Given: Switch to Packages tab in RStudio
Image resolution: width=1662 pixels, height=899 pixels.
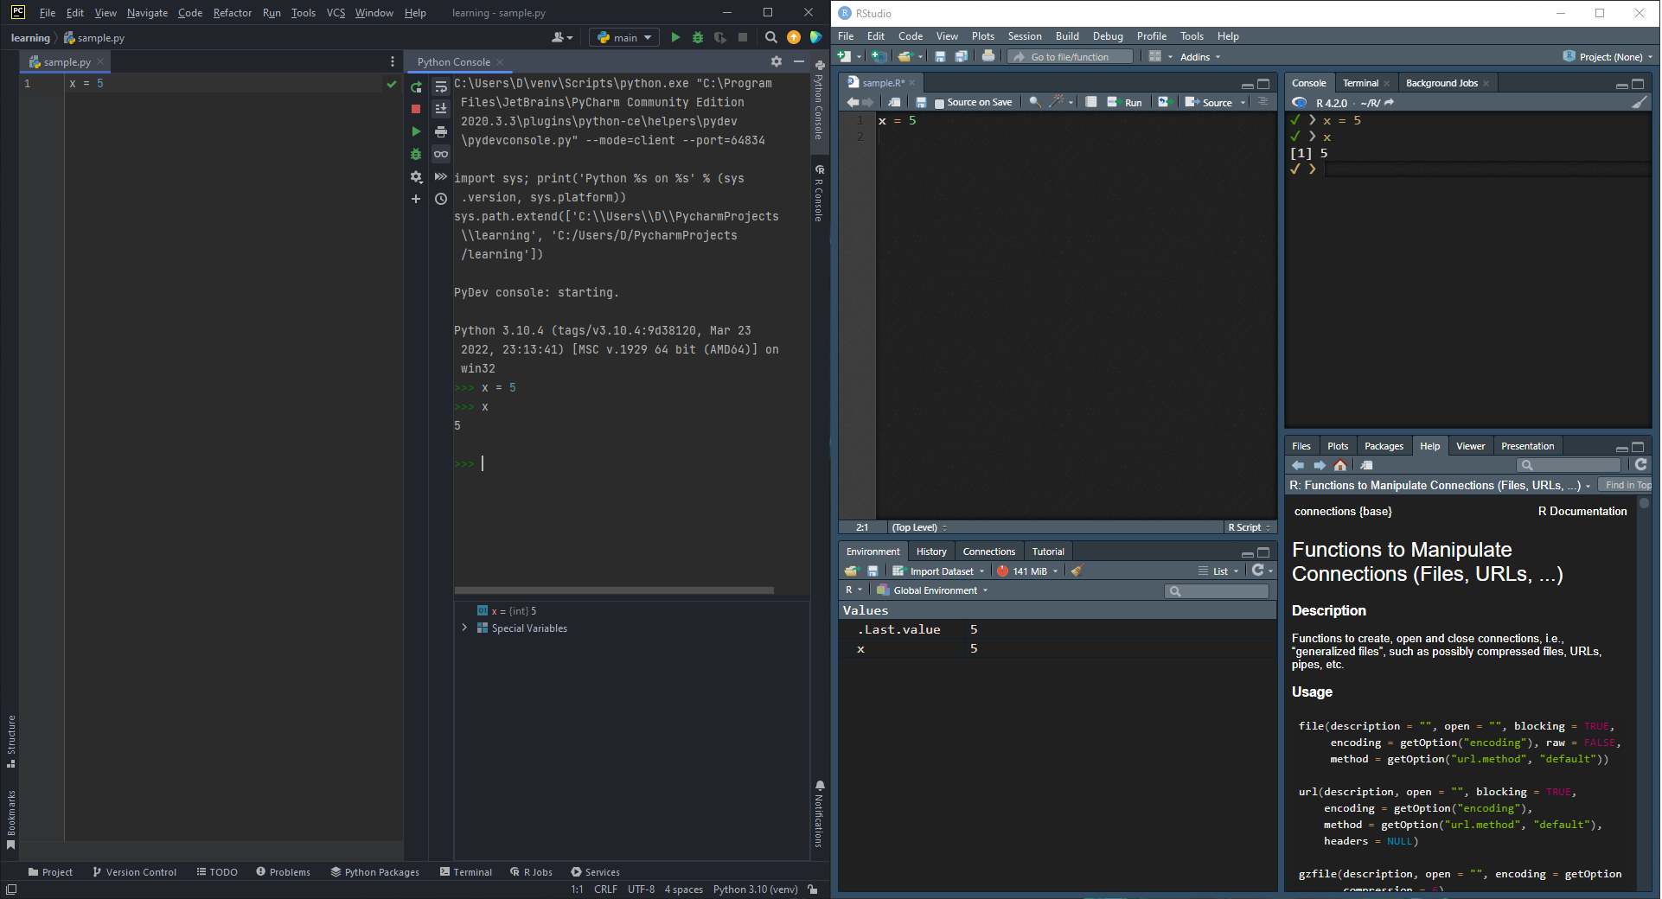Looking at the screenshot, I should [x=1384, y=446].
